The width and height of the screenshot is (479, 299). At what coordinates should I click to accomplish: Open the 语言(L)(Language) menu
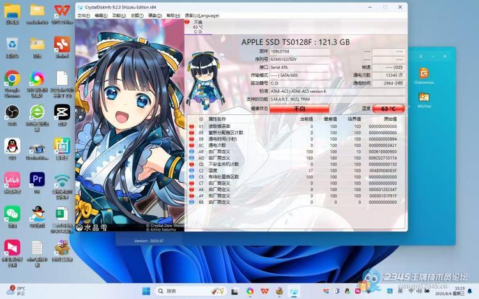[x=202, y=15]
